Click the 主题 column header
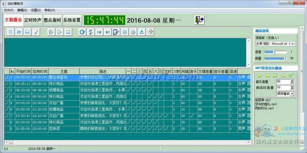 [64, 72]
